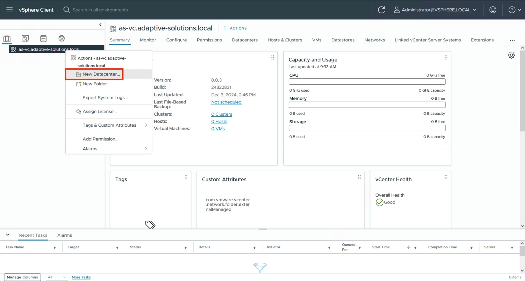Viewport: 525px width, 281px height.
Task: Expand the Alarms submenu
Action: [x=109, y=149]
